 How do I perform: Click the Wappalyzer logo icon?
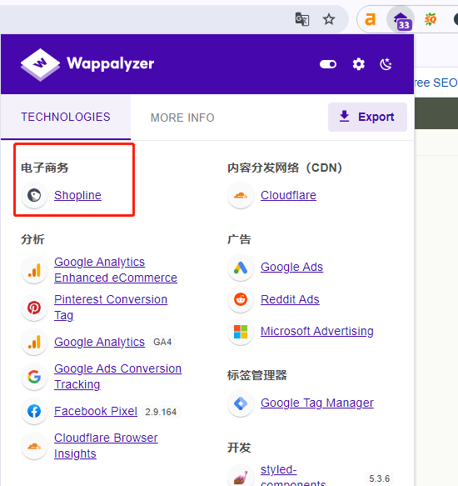pyautogui.click(x=40, y=64)
